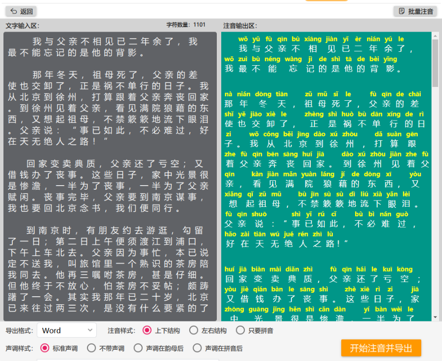Click the scroll down arrow in output area

[435, 318]
